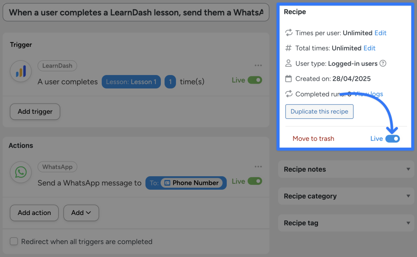
Task: Click the LearnDash app icon in the Trigger
Action: tap(20, 71)
